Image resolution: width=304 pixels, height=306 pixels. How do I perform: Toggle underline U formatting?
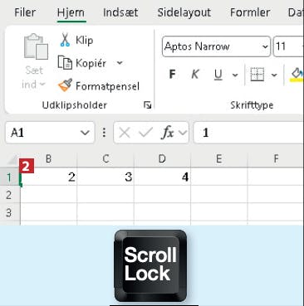(218, 75)
